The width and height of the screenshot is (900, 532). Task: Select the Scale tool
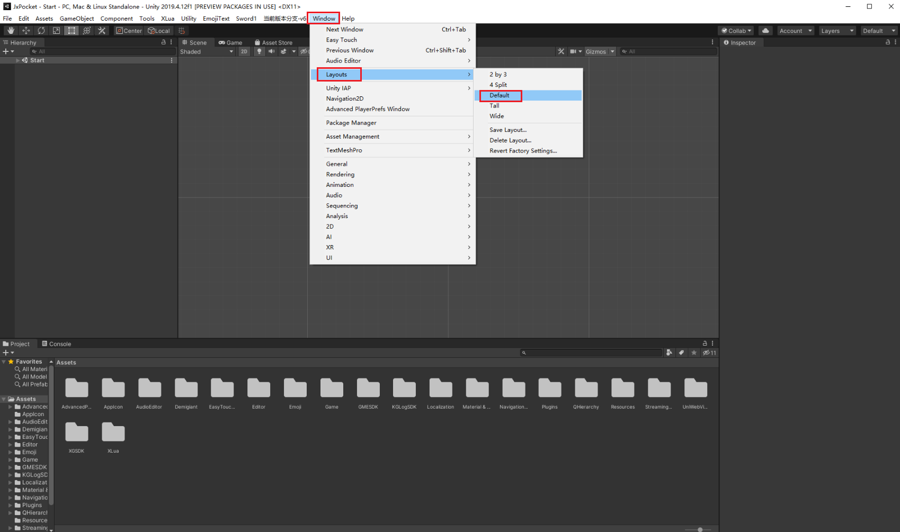(56, 30)
